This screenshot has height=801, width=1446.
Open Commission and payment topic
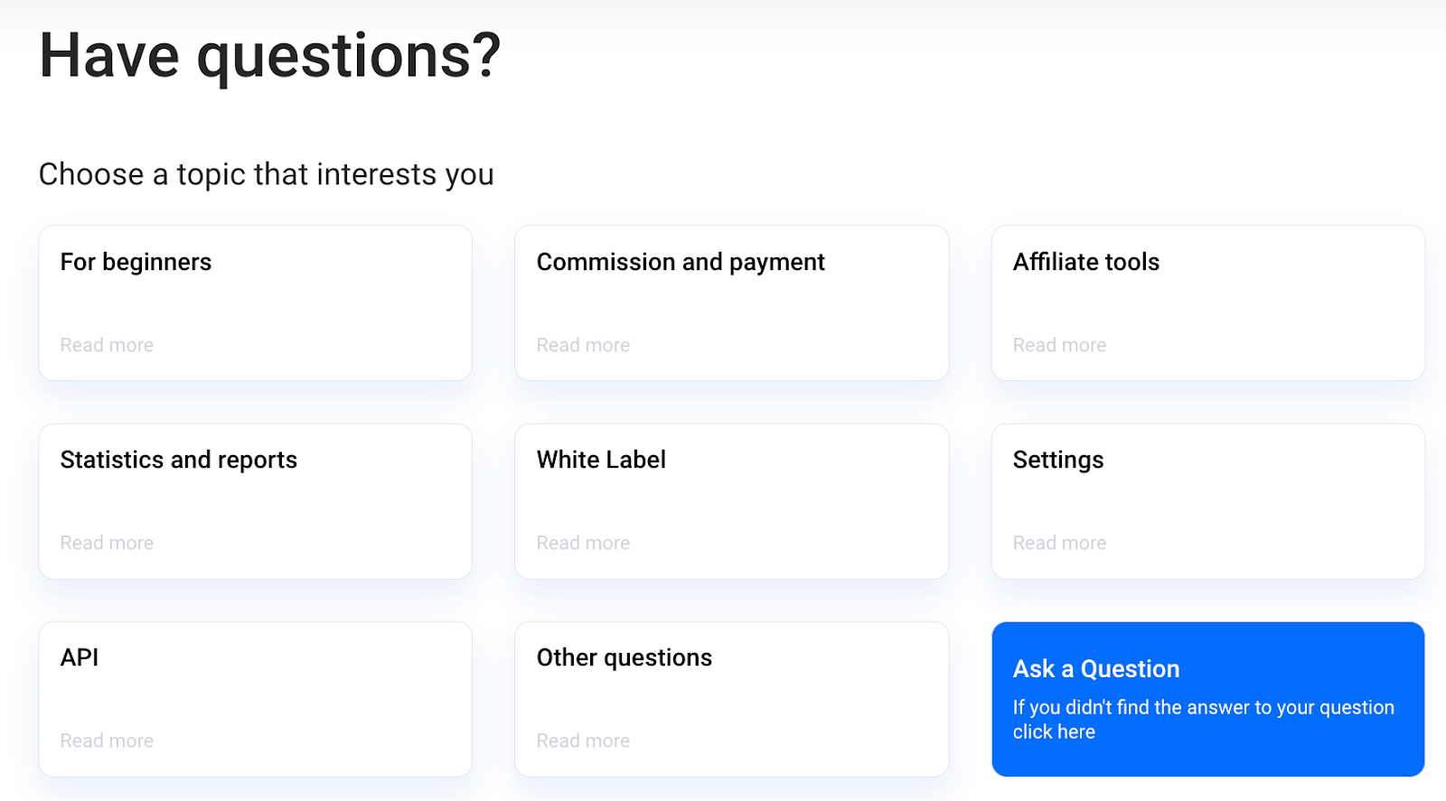click(x=680, y=263)
